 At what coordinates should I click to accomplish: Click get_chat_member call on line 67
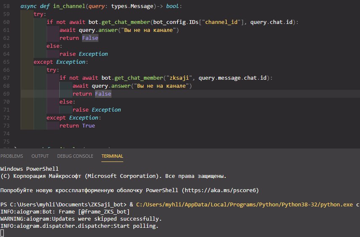tap(139, 78)
